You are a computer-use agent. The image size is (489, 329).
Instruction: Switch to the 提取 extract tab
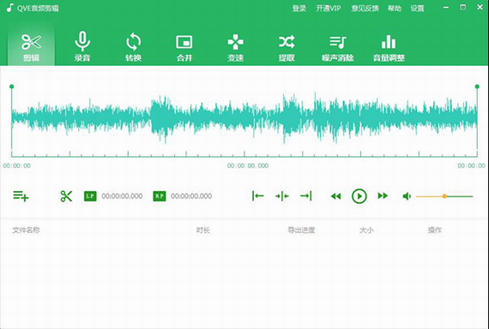pyautogui.click(x=287, y=47)
